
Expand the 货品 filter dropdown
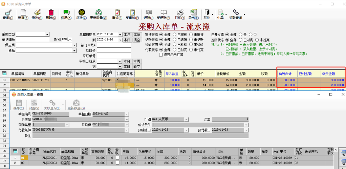(74, 50)
